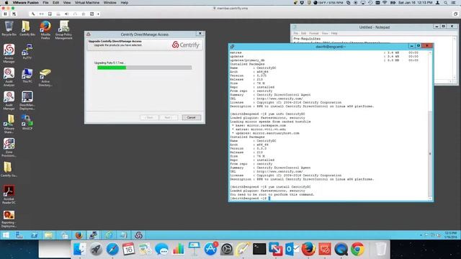This screenshot has height=259, width=461.
Task: Open the Format menu in Notepad
Action: (x=314, y=33)
